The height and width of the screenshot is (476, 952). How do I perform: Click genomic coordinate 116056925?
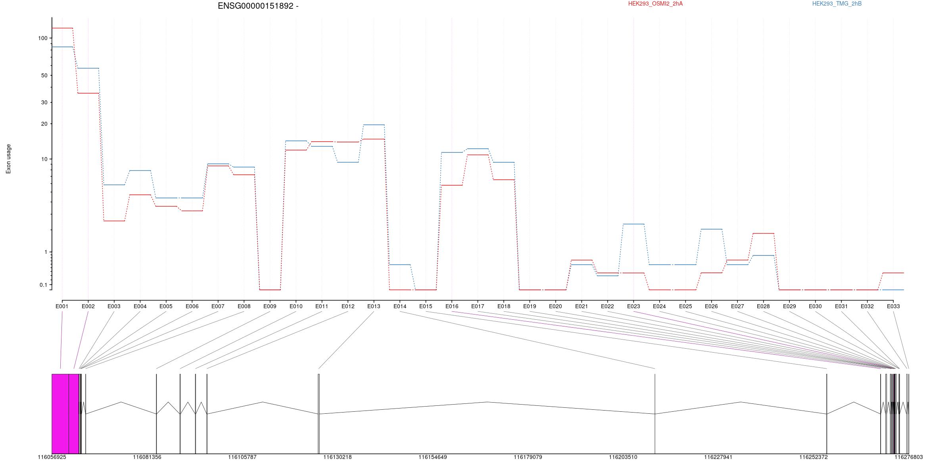[52, 457]
